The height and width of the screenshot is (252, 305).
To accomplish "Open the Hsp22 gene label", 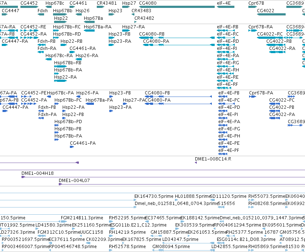I will click(x=61, y=18).
